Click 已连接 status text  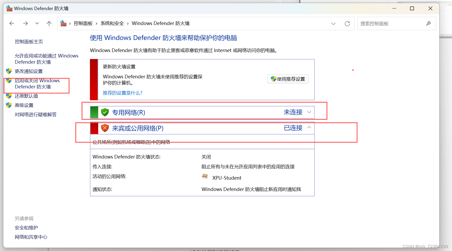[x=293, y=128]
